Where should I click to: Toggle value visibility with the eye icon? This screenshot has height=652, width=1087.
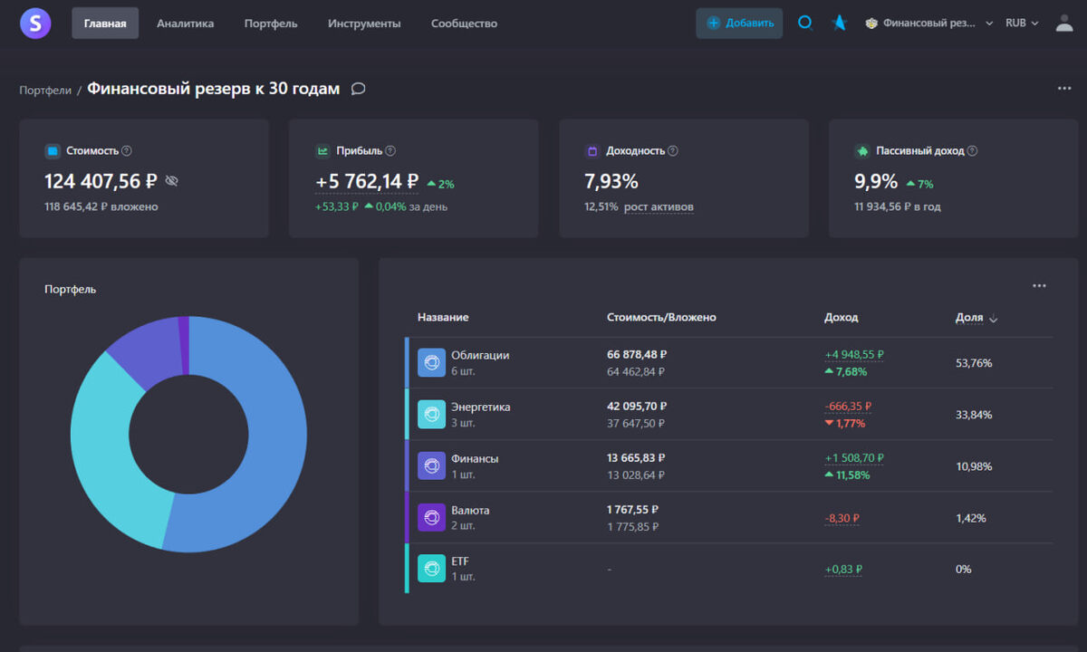pos(171,181)
